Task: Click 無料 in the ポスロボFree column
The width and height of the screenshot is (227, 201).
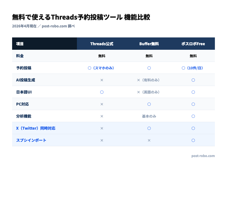Action: pyautogui.click(x=193, y=56)
